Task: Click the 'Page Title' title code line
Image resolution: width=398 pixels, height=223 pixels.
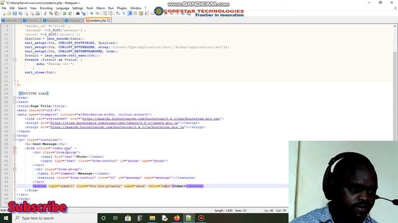Action: (42, 106)
